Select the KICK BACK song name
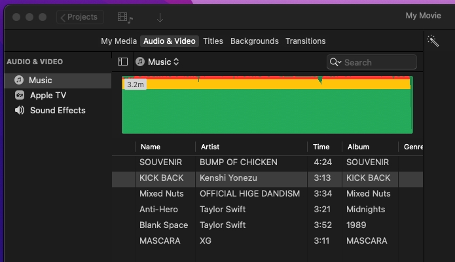The image size is (455, 262). click(x=161, y=178)
